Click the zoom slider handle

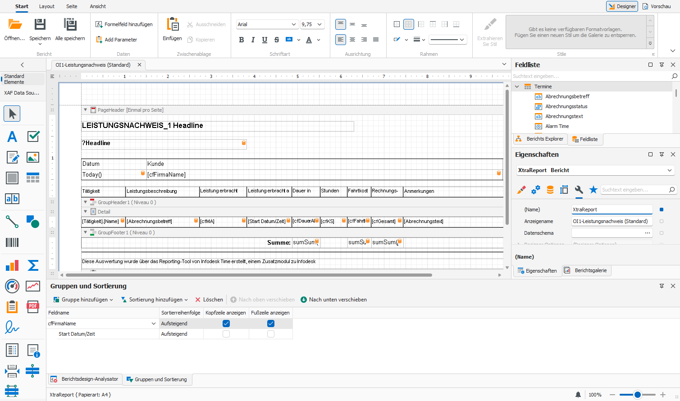(637, 395)
